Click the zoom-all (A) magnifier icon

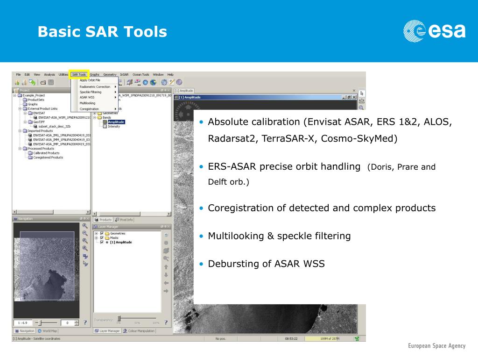(x=85, y=249)
